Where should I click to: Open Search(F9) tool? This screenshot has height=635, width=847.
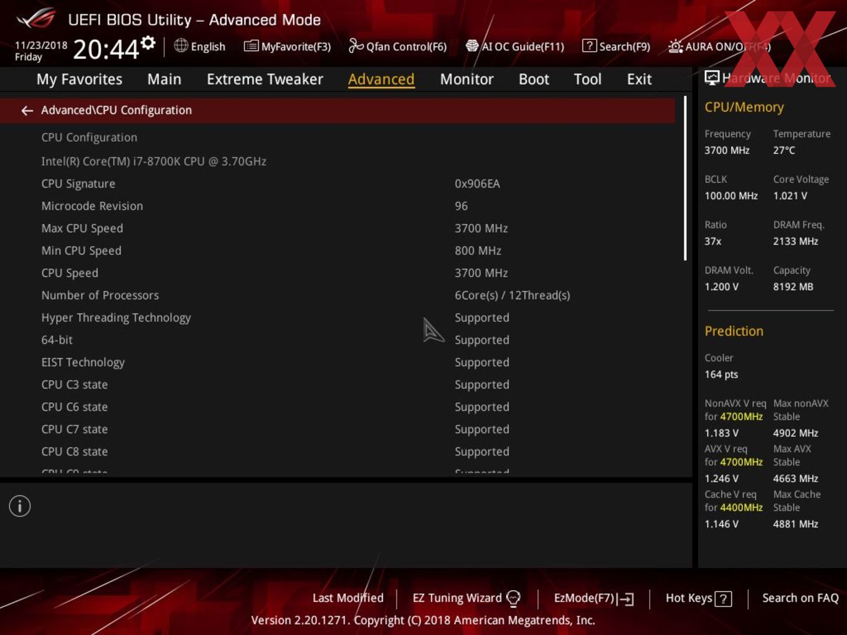(x=616, y=46)
